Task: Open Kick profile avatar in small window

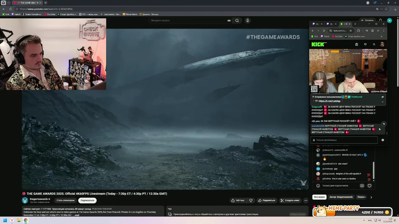Action: tap(382, 44)
